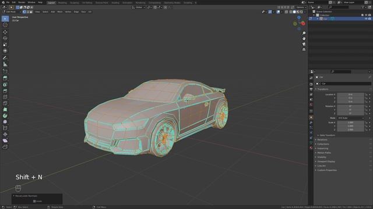
Task: Toggle the lock for Location X
Action: [x=367, y=95]
